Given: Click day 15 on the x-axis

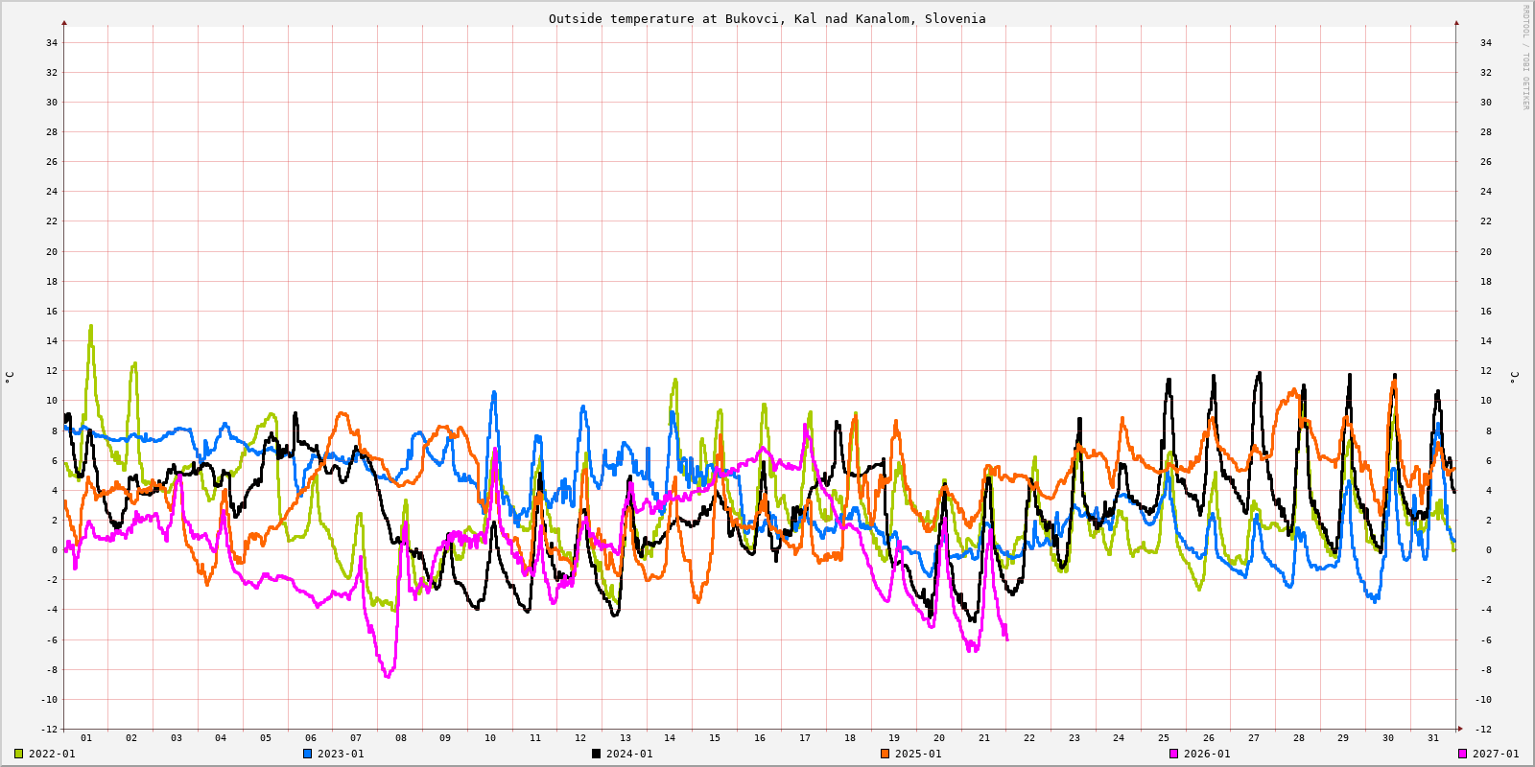Looking at the screenshot, I should coord(715,738).
